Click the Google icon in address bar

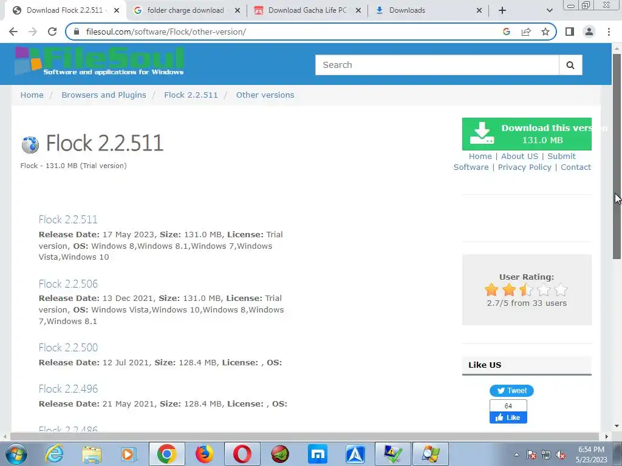(506, 32)
